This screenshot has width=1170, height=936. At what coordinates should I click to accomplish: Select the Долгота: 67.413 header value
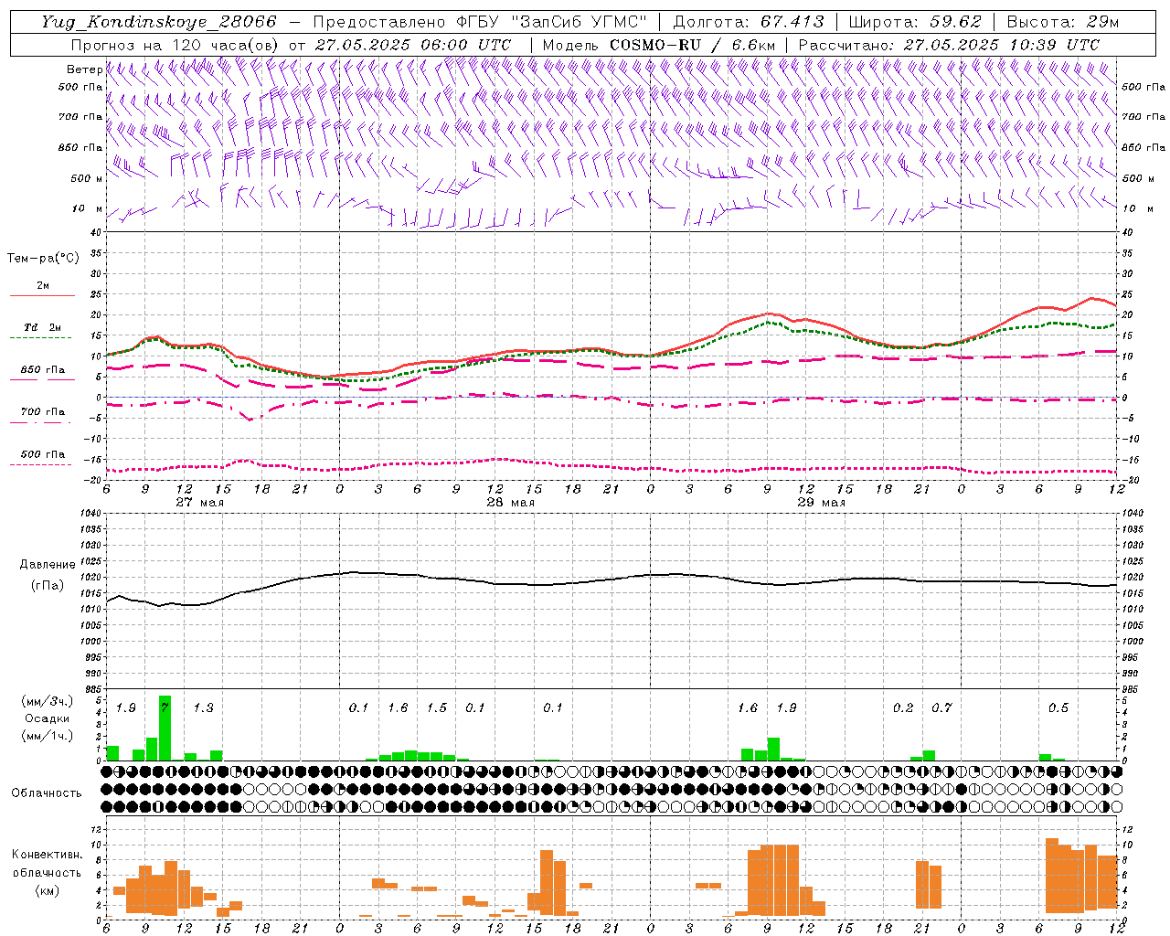(749, 22)
